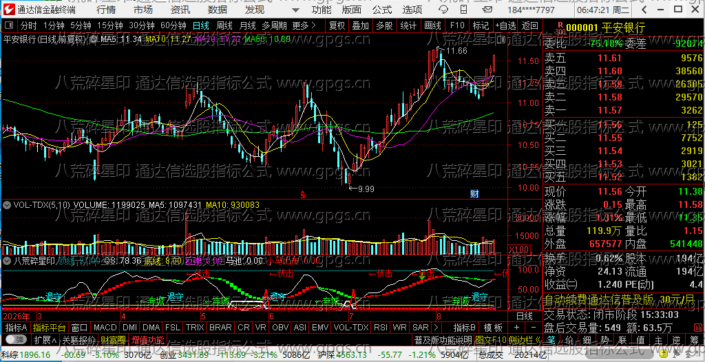The width and height of the screenshot is (705, 362).
Task: Show more indicators arrow after SAR
Action: [435, 327]
